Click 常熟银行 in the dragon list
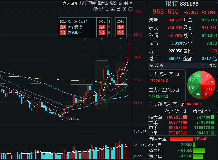Image resolution: width=218 pixels, height=160 pixels. (x=75, y=33)
